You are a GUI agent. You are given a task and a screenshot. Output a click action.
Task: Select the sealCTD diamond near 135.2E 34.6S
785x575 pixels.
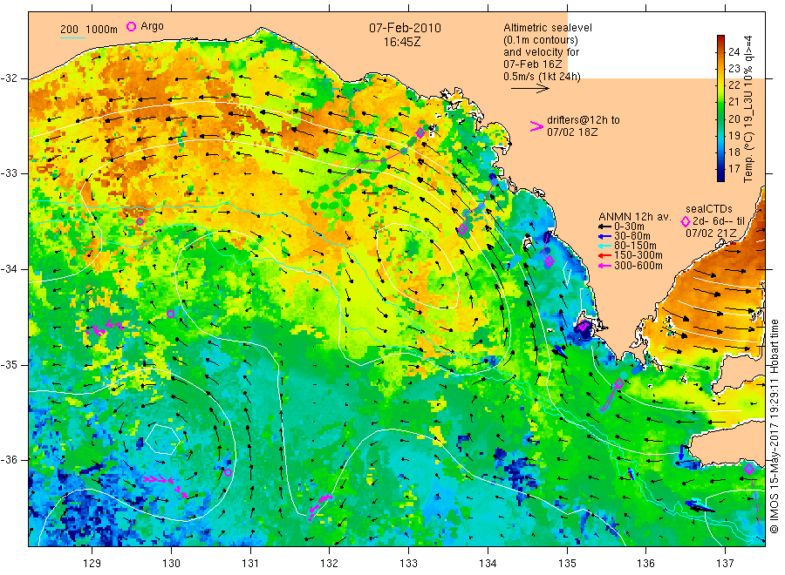[x=584, y=327]
